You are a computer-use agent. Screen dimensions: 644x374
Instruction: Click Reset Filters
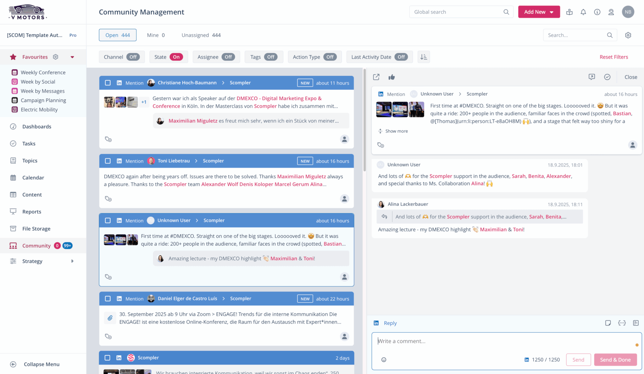pos(613,57)
